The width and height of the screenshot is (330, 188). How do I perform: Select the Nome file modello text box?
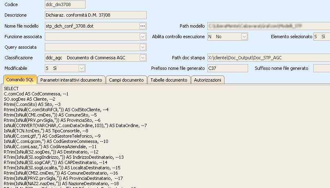coord(91,26)
